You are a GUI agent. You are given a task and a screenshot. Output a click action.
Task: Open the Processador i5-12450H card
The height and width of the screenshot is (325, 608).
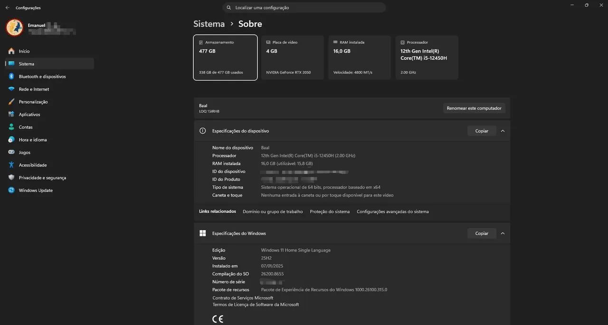427,57
